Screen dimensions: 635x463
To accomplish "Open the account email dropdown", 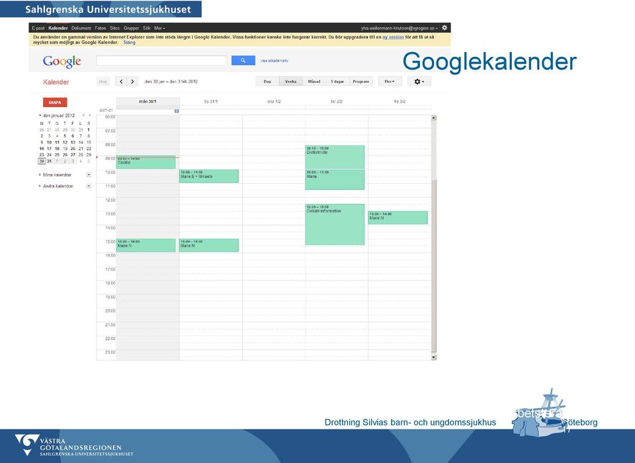I will (399, 28).
